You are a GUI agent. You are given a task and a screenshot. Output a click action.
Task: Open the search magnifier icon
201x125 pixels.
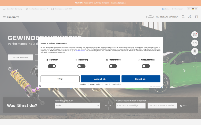(x=183, y=17)
